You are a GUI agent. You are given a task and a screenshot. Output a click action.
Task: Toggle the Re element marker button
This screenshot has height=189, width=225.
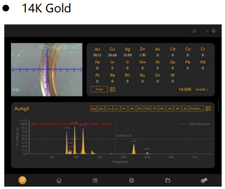162,109
